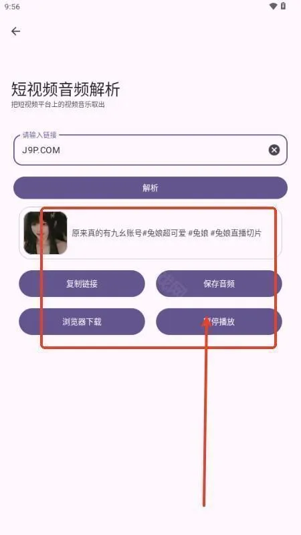The height and width of the screenshot is (535, 301).
Task: Pause playback with 暂停播放
Action: 219,322
